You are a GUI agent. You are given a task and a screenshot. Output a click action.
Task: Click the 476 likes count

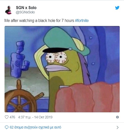[x=12, y=117]
